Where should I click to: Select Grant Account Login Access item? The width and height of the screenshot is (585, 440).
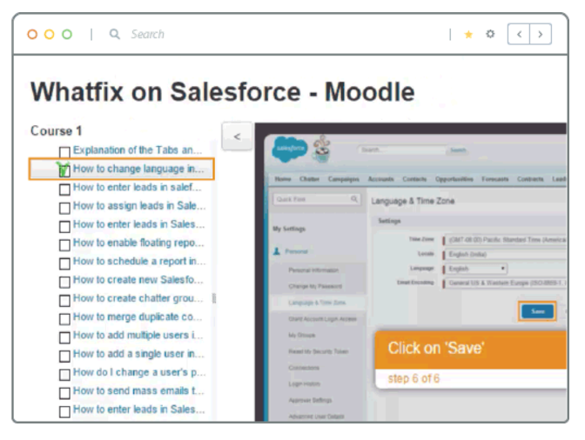pos(323,319)
